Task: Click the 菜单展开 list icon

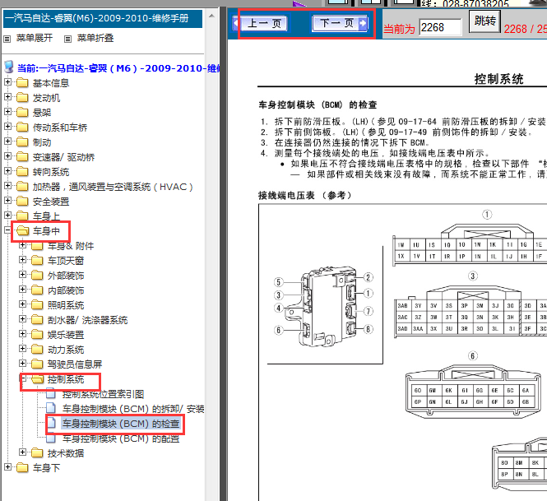Action: pos(7,39)
